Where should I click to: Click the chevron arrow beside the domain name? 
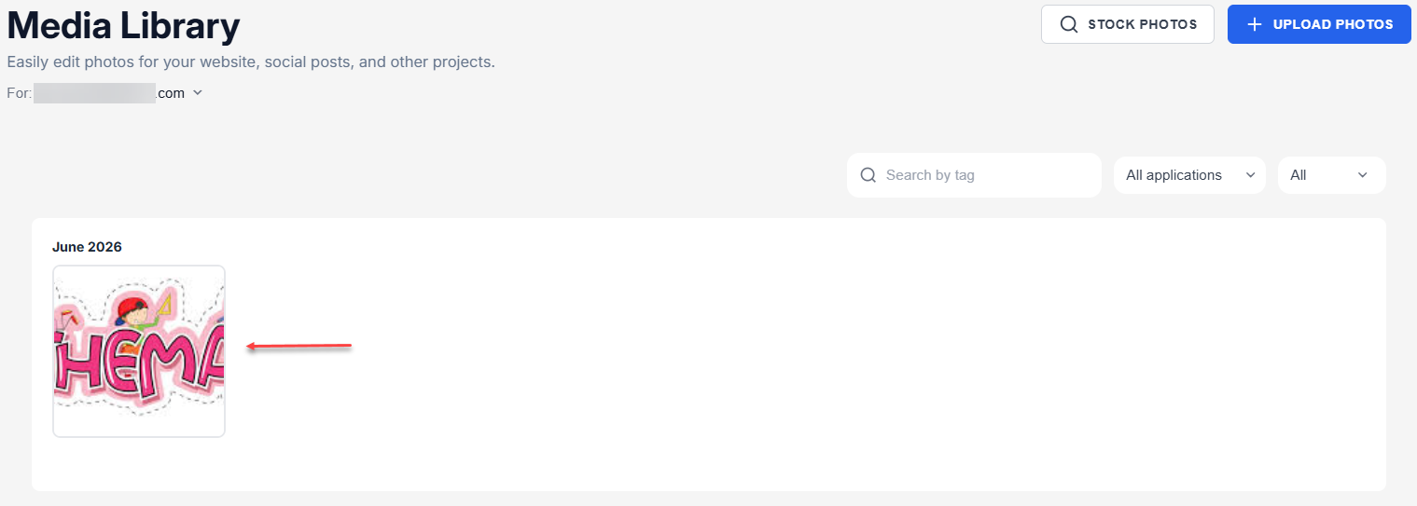[x=198, y=93]
